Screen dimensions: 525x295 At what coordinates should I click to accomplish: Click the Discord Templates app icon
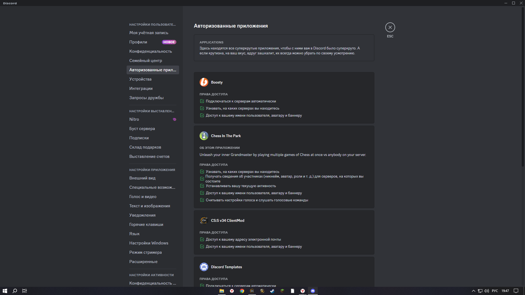pos(204,267)
